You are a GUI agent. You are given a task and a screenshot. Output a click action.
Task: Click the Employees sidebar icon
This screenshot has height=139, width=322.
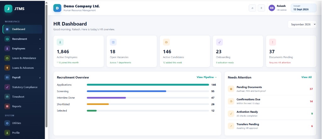[7, 49]
